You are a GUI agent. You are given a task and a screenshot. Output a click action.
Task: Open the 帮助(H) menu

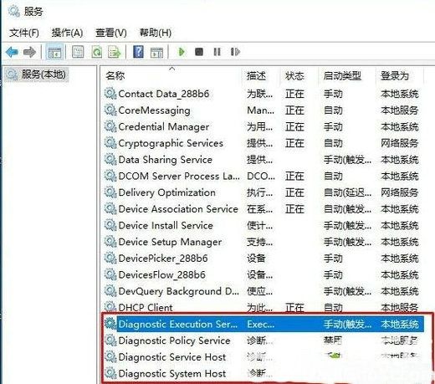(x=156, y=33)
